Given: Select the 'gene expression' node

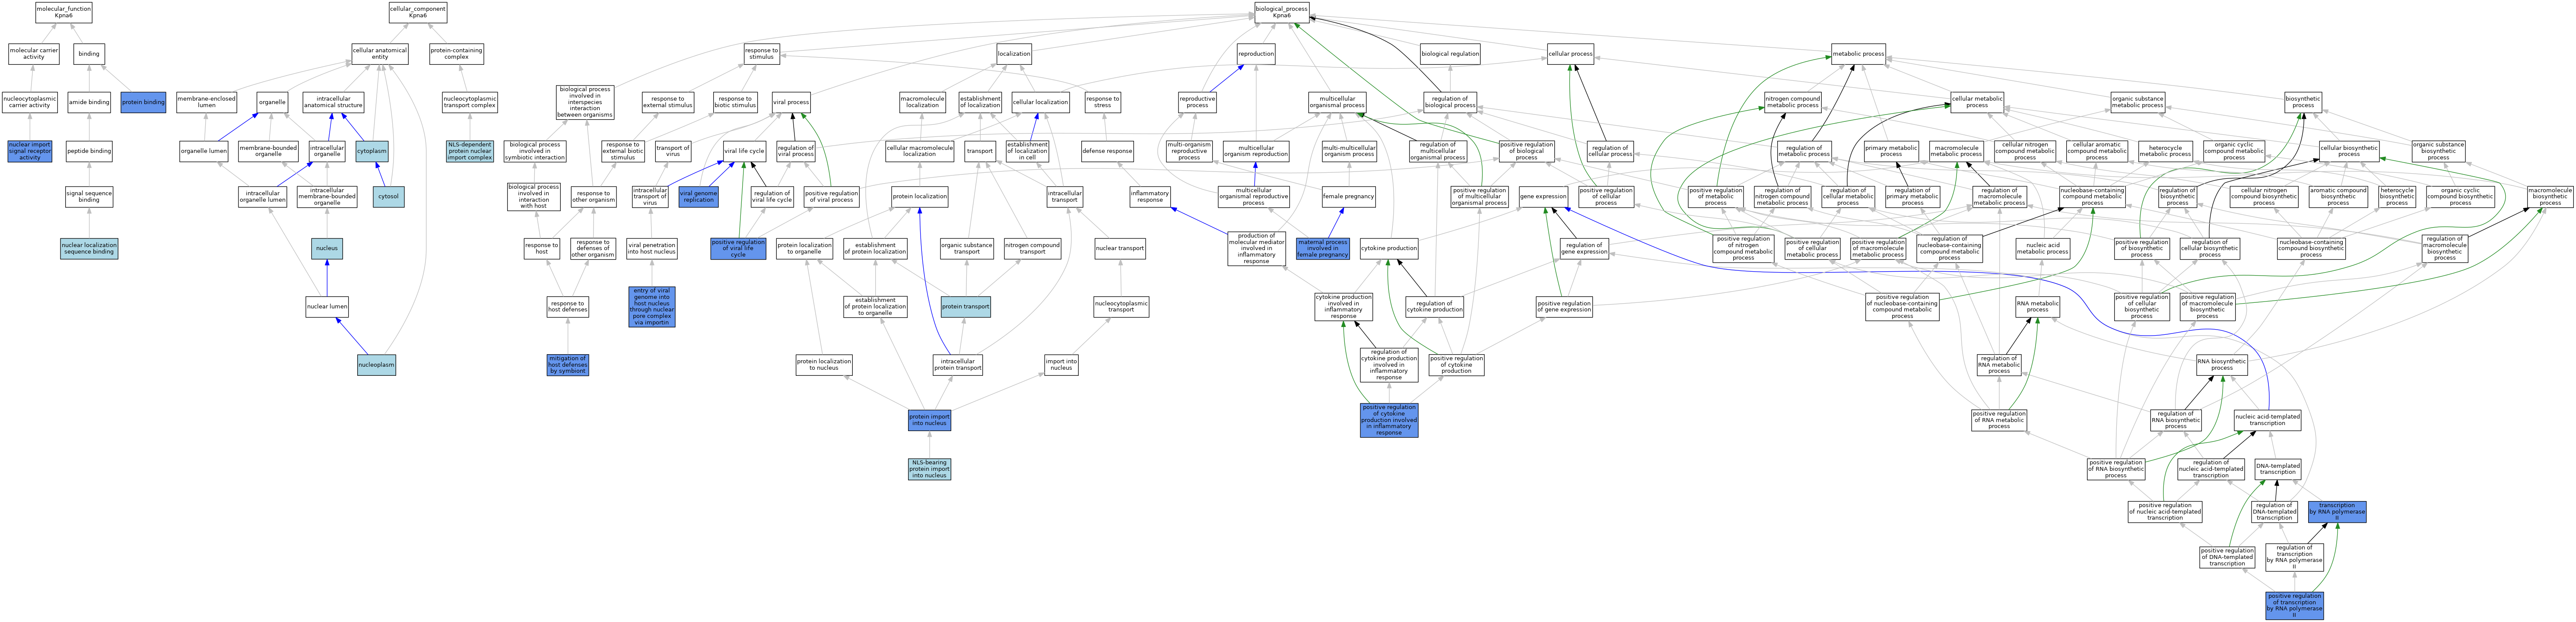Looking at the screenshot, I should 1543,197.
